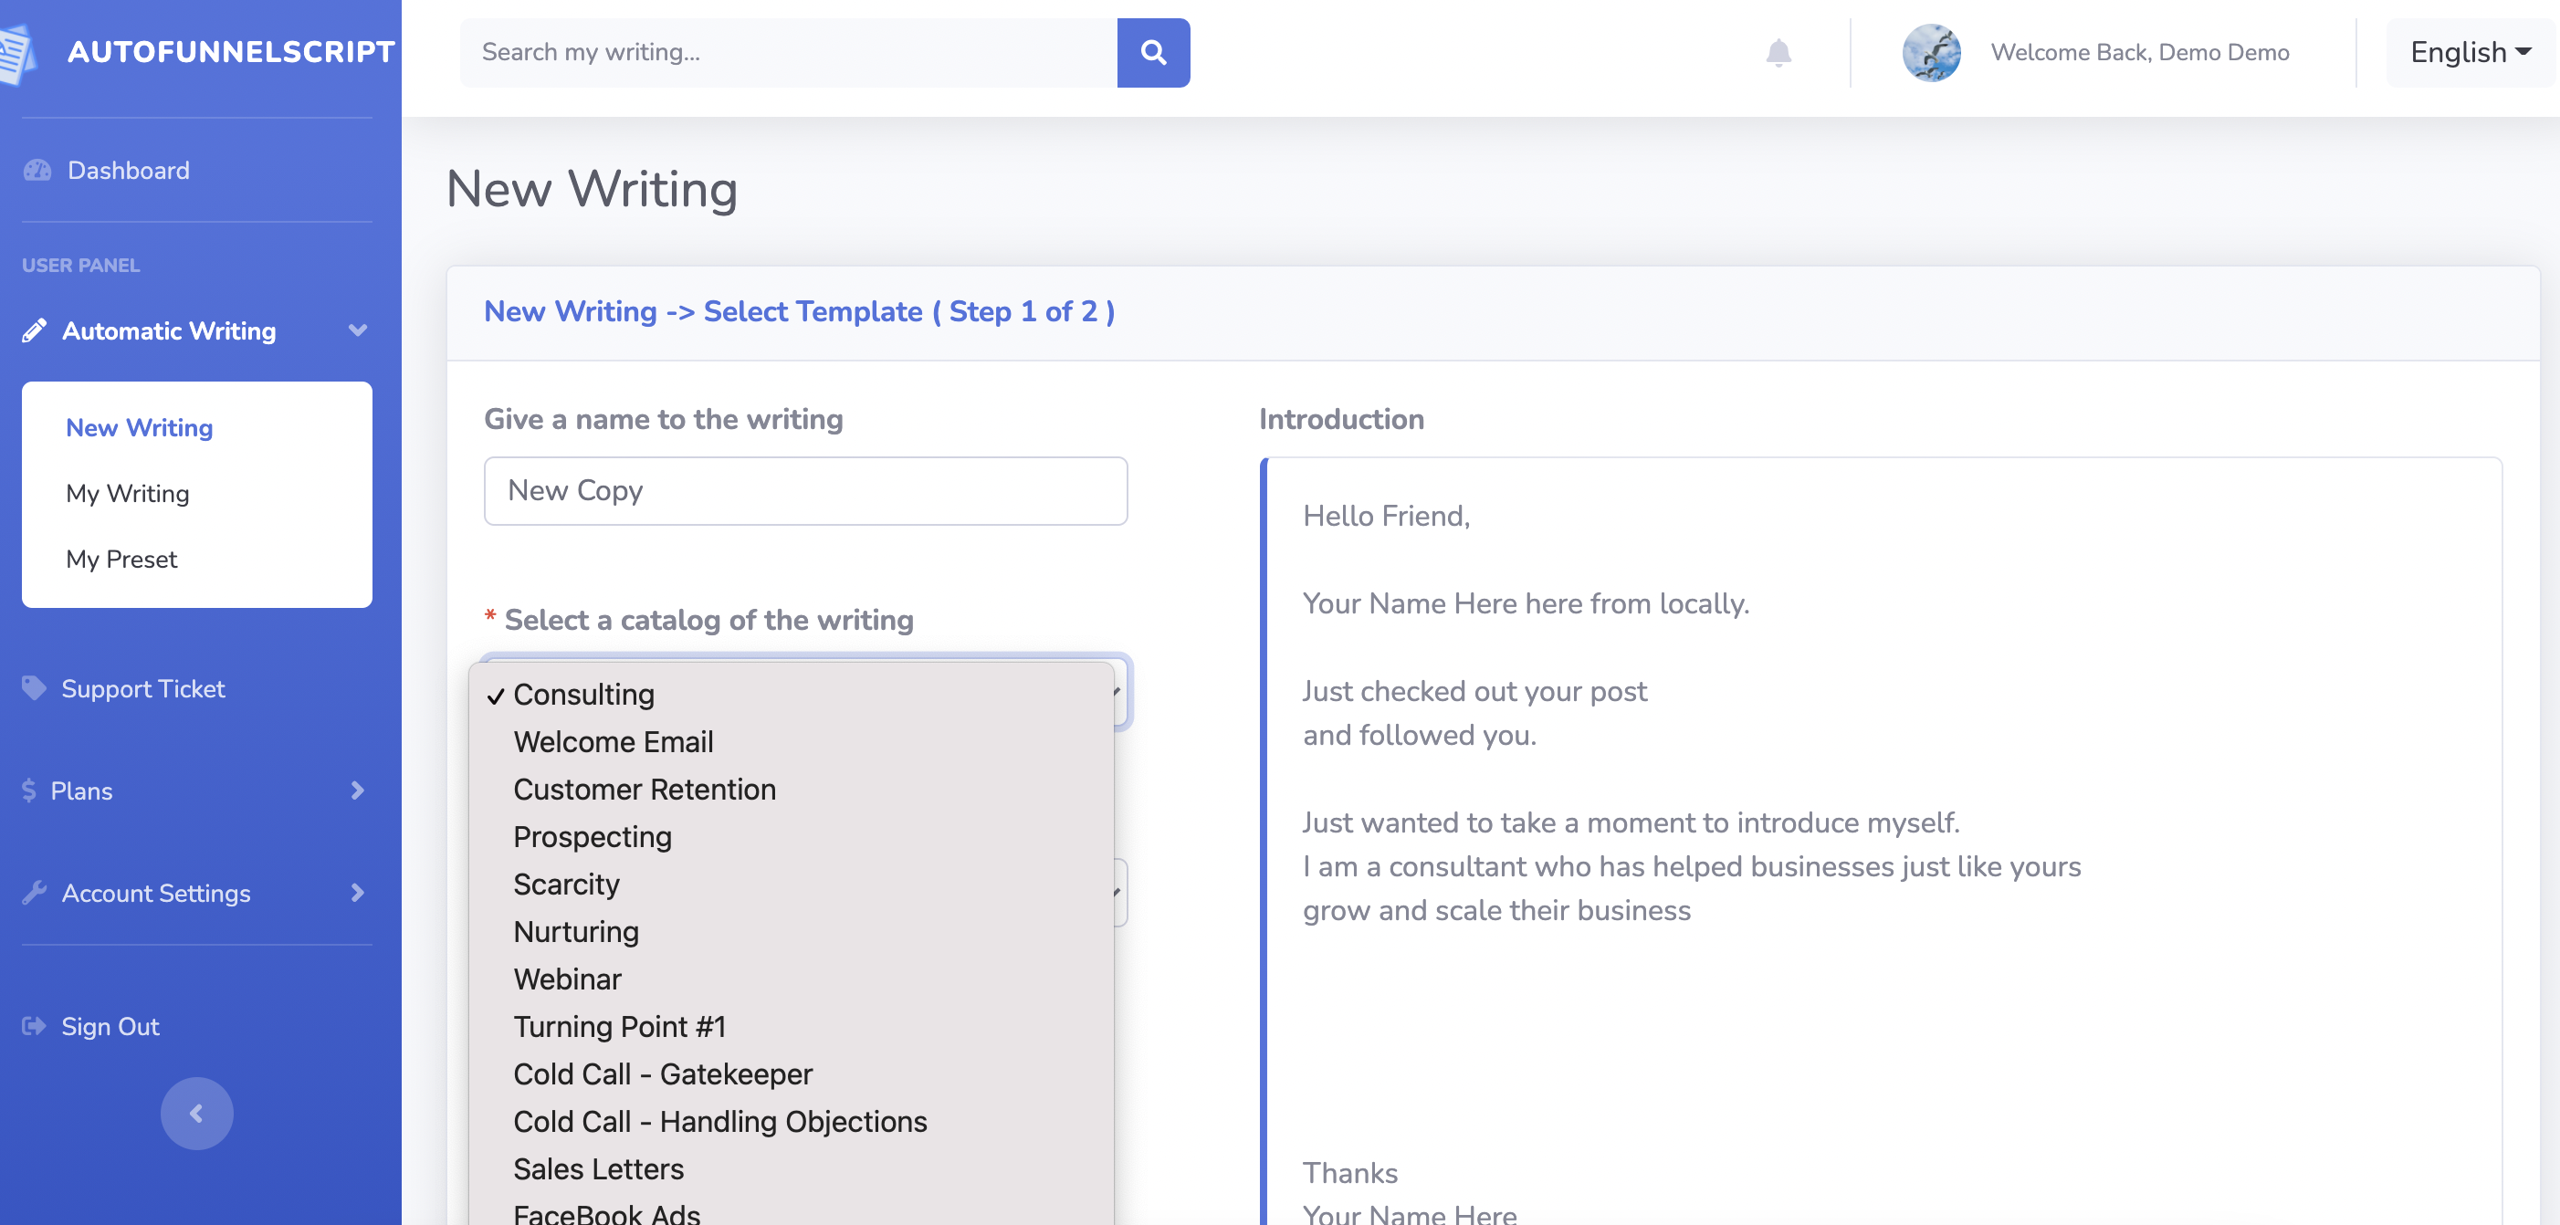Open My Preset page
Viewport: 2560px width, 1225px height.
pos(121,559)
